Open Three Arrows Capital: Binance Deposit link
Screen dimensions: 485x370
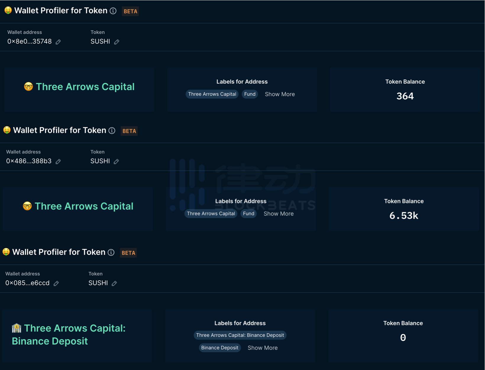click(x=68, y=334)
